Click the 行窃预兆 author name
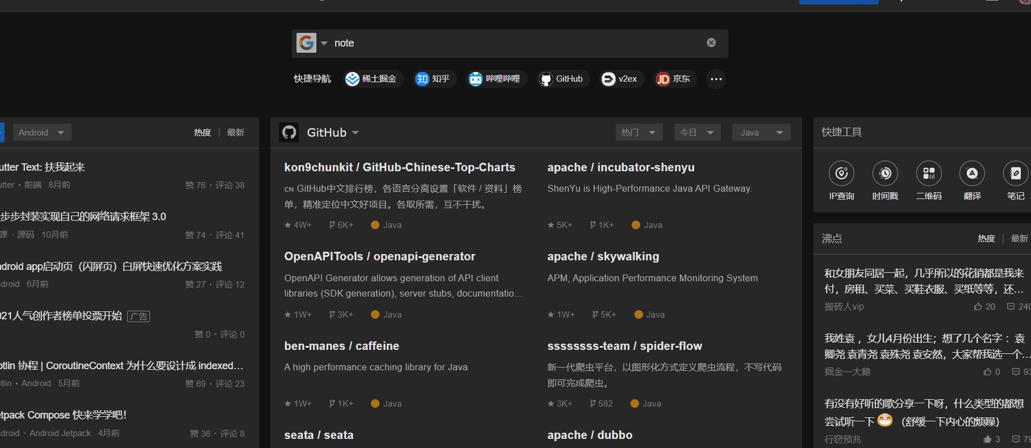 pyautogui.click(x=843, y=439)
